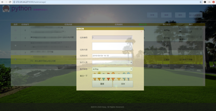Click the 保存 button

click(x=123, y=84)
